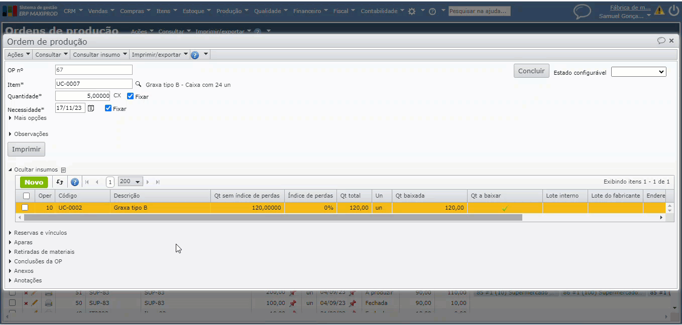
Task: Go to first page of insumos grid
Action: click(87, 182)
